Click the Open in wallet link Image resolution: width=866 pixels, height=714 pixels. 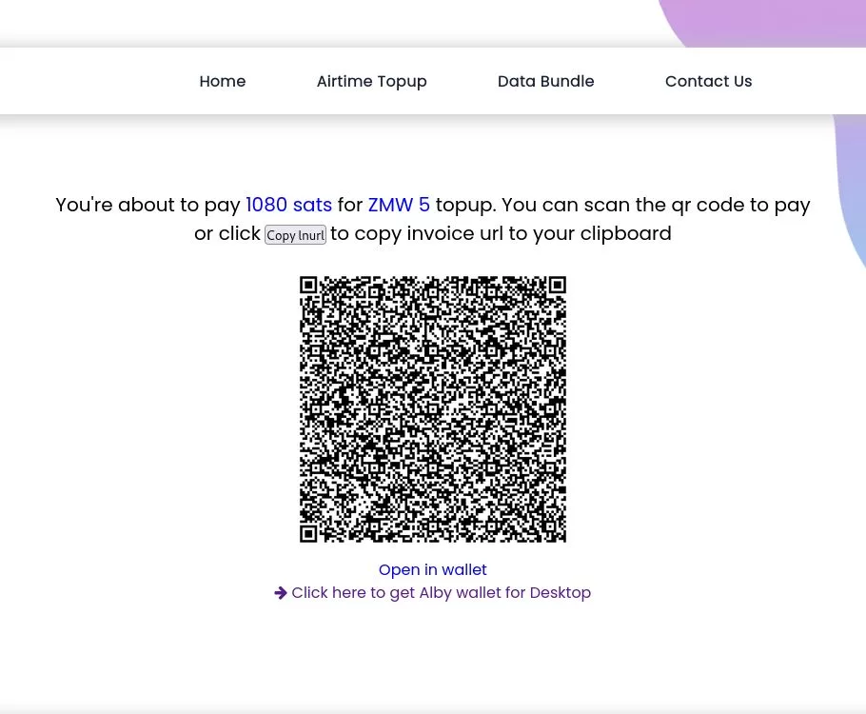click(432, 569)
